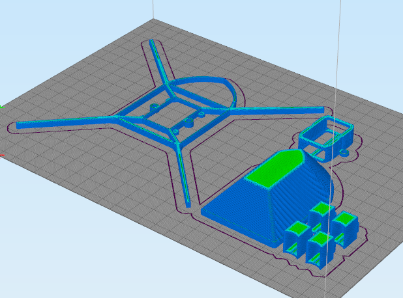Click the frame arm pointing to the back
The height and width of the screenshot is (298, 403).
coord(158,62)
